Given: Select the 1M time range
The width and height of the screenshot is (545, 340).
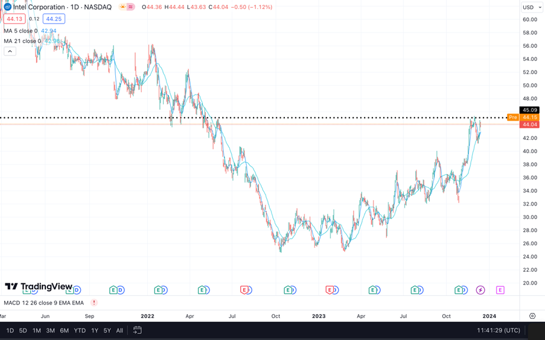Looking at the screenshot, I should [x=36, y=330].
